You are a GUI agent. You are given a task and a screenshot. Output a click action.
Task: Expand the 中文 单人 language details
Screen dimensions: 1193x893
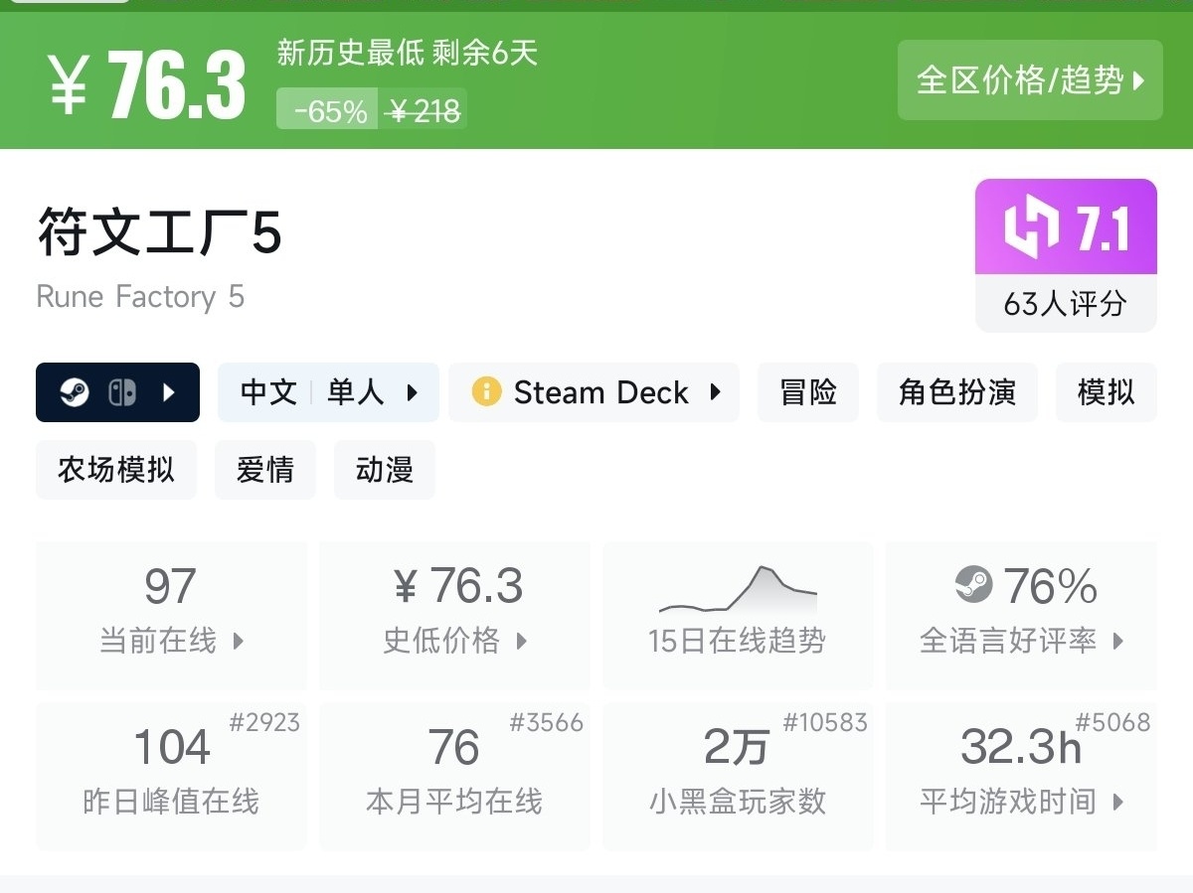[328, 392]
